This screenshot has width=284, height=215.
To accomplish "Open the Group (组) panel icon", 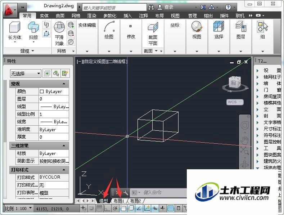I will (262, 27).
